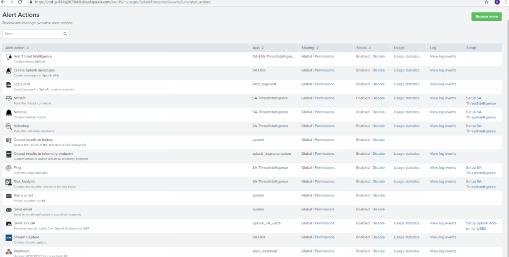The height and width of the screenshot is (257, 509).
Task: Open Setup Splunk Add-on for UEBA
Action: click(481, 226)
